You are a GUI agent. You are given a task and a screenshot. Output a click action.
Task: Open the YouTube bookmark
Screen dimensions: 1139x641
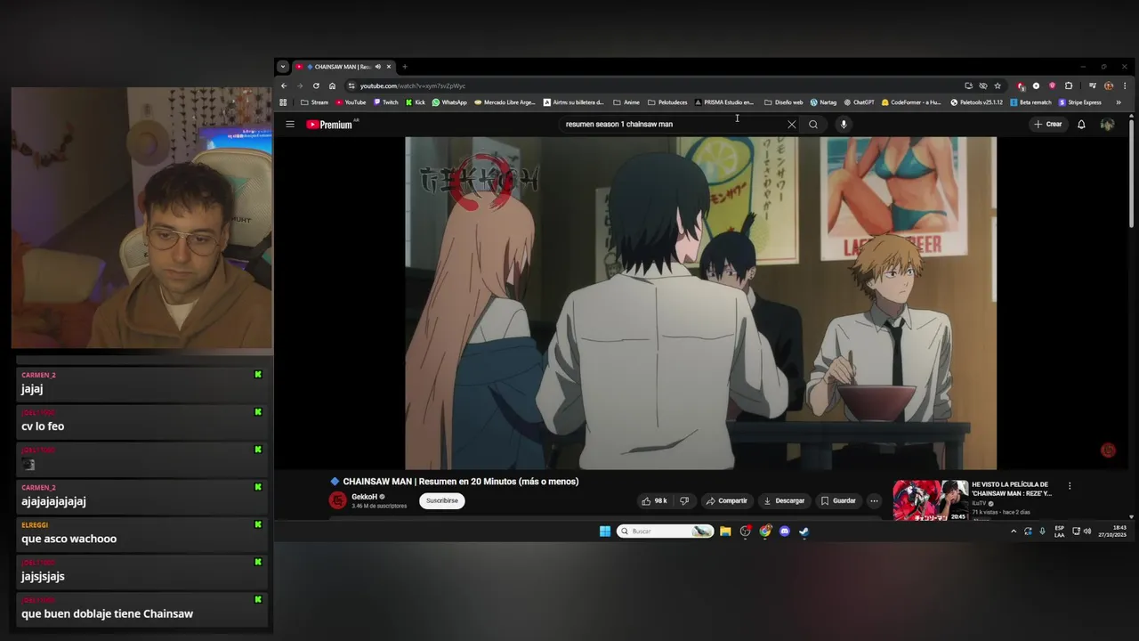[351, 102]
